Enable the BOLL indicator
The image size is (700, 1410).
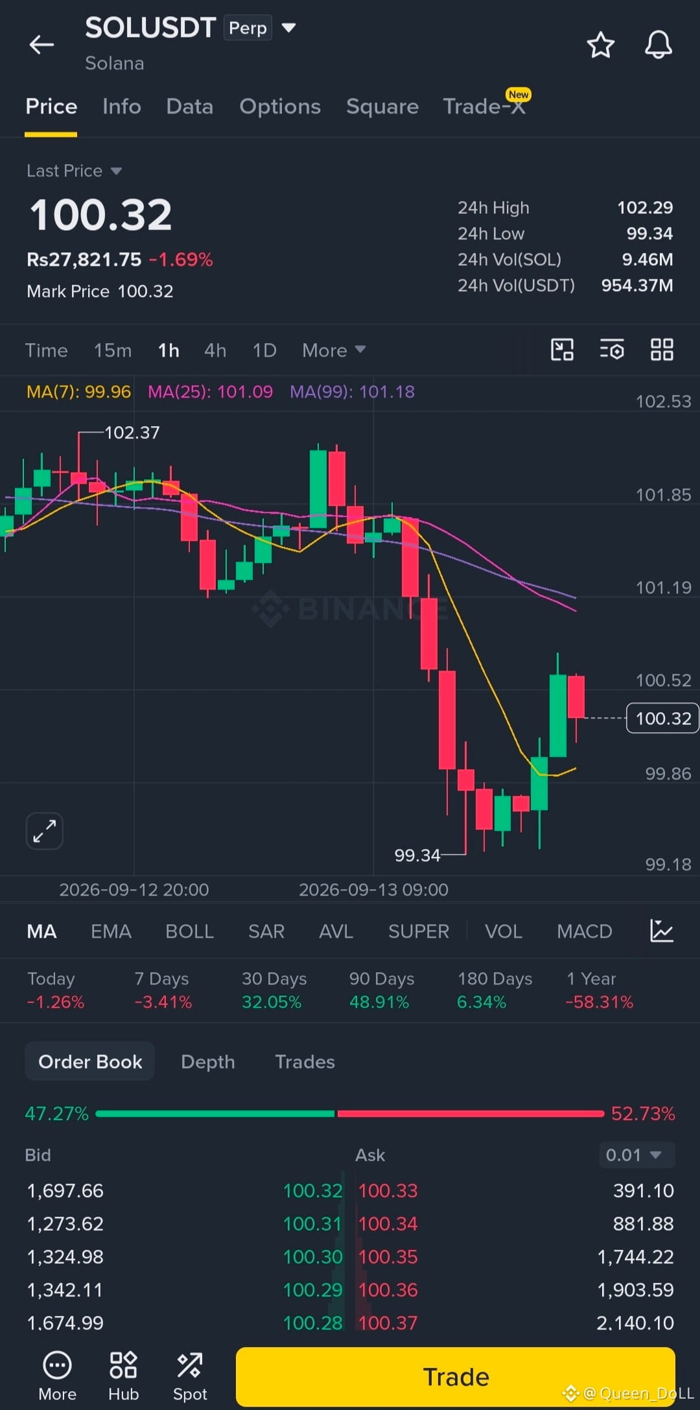pyautogui.click(x=189, y=931)
